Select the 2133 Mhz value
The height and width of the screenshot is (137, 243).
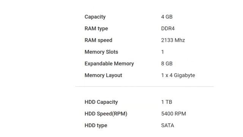tap(173, 40)
